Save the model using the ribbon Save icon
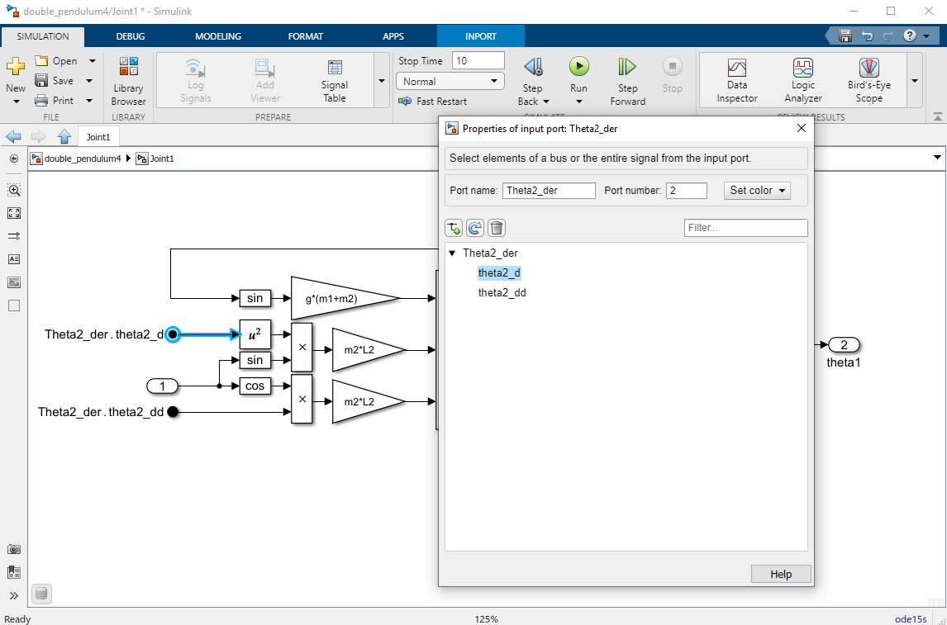The height and width of the screenshot is (625, 947). (41, 80)
